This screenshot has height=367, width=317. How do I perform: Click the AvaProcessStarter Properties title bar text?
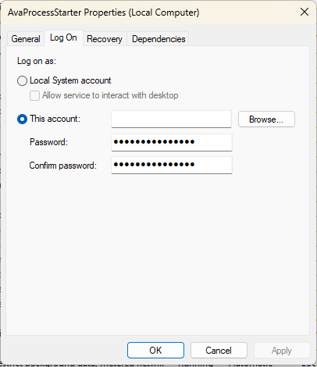click(104, 12)
